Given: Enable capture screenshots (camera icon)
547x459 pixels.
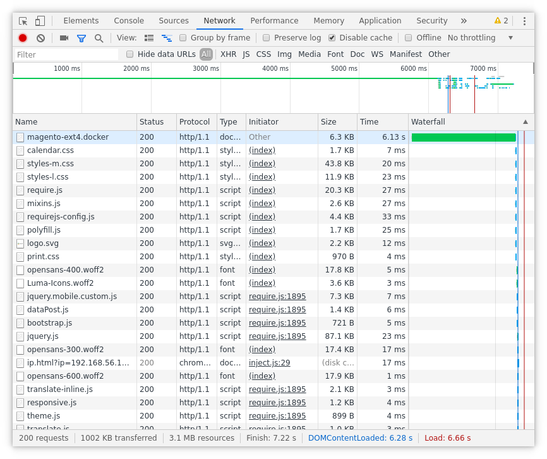Looking at the screenshot, I should tap(63, 37).
